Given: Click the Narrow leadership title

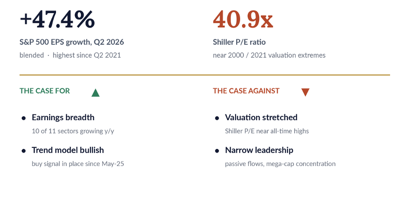Looking at the screenshot, I should point(259,150).
